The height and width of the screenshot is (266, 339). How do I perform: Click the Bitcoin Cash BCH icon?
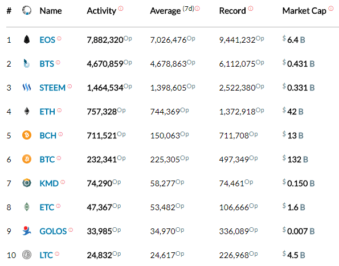click(x=27, y=135)
